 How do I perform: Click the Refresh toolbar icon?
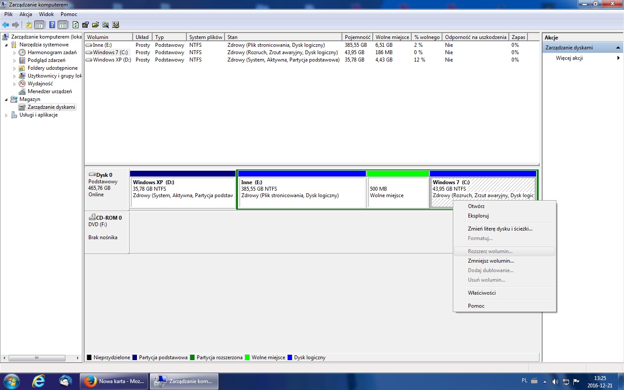(76, 25)
